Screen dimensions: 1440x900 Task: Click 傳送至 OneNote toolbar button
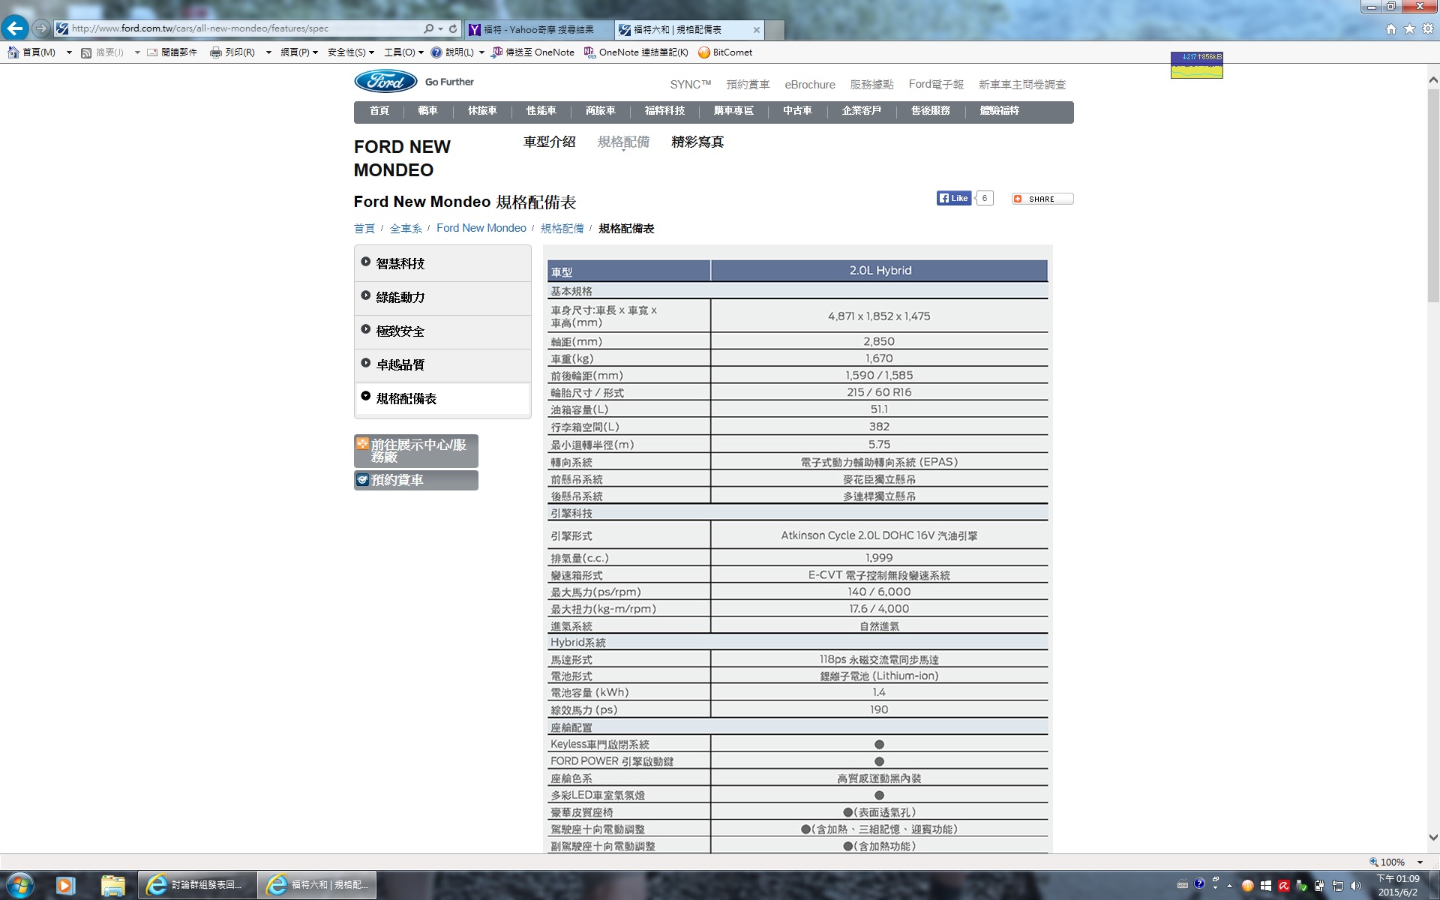533,52
